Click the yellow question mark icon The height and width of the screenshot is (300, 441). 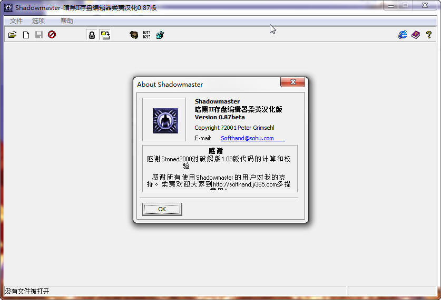(x=429, y=35)
